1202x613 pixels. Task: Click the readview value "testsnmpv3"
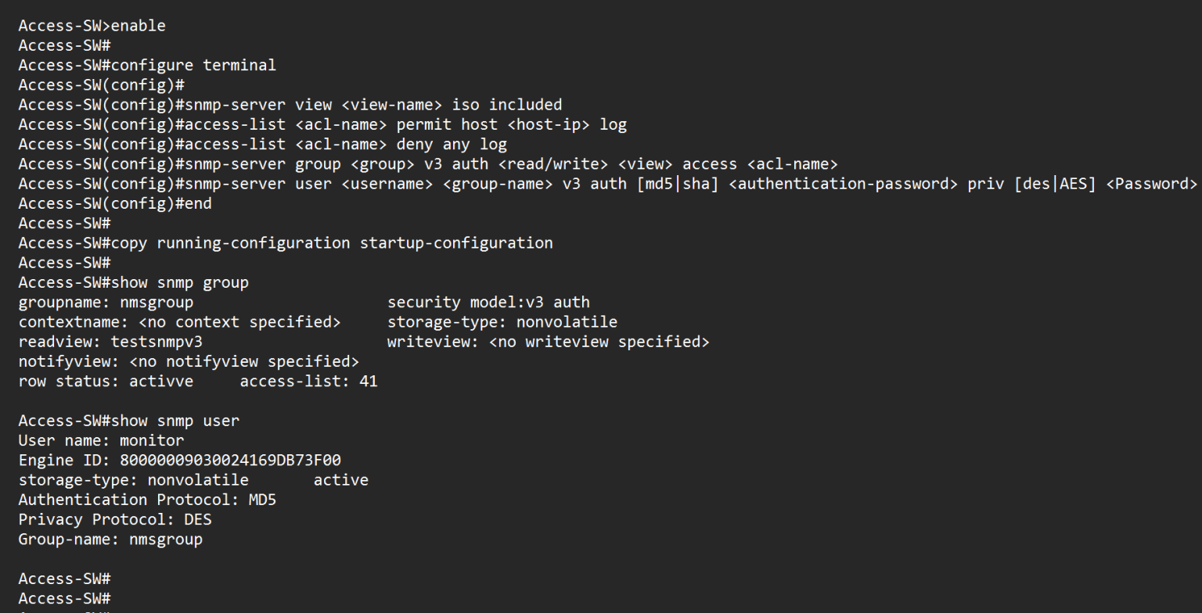157,342
